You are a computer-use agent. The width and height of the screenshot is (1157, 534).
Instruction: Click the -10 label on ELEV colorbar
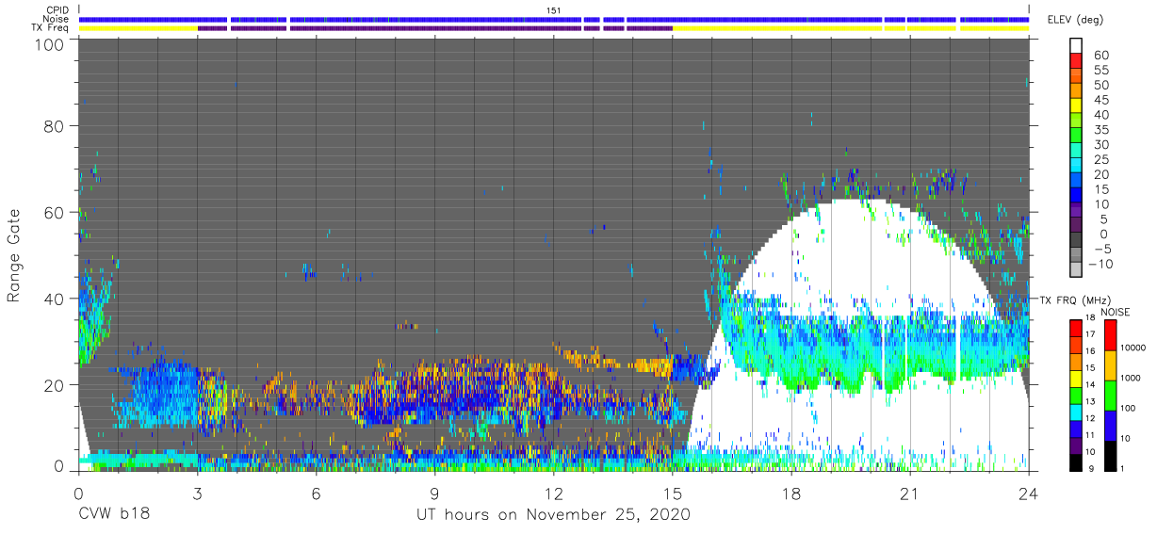point(1099,264)
